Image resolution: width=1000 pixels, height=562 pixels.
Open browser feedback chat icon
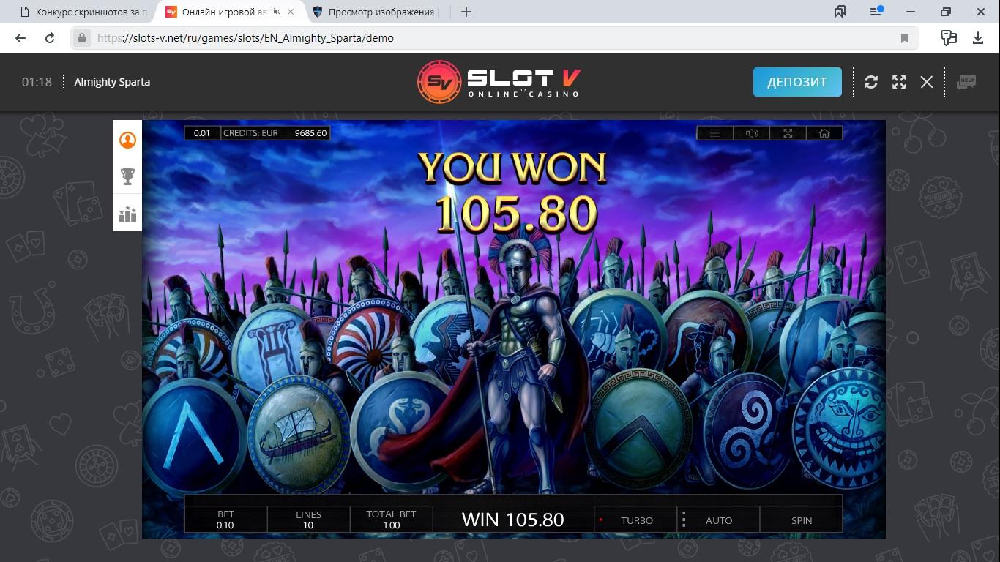tap(949, 38)
